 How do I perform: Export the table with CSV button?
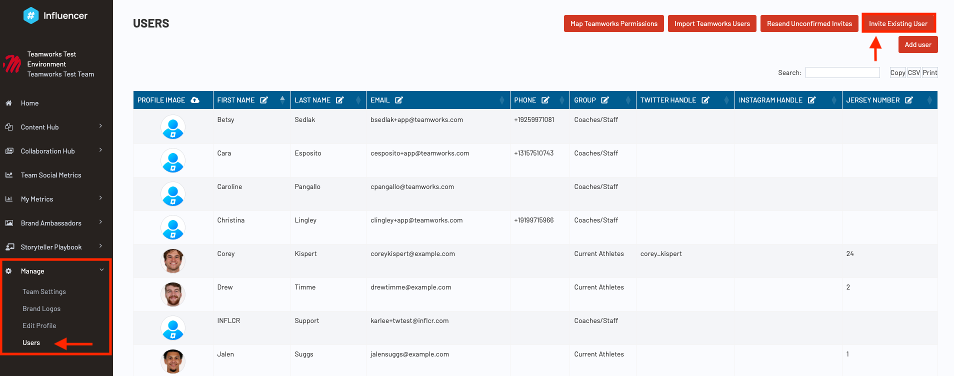click(914, 72)
